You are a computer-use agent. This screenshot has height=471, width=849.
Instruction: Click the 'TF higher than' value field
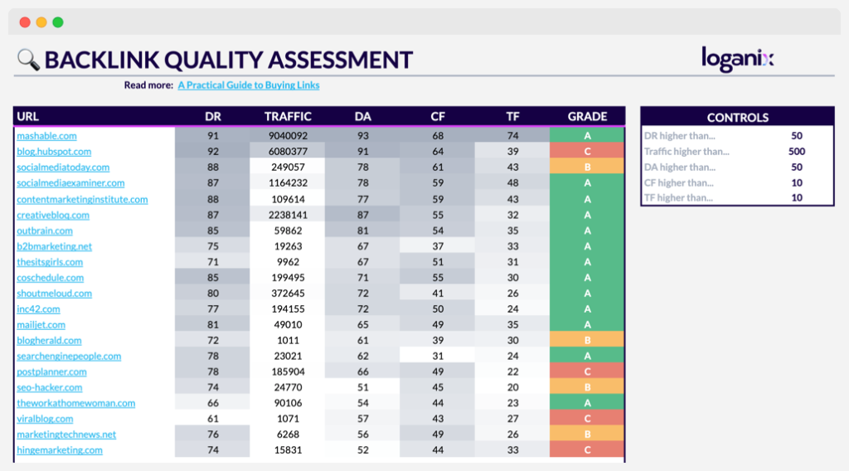tap(796, 198)
